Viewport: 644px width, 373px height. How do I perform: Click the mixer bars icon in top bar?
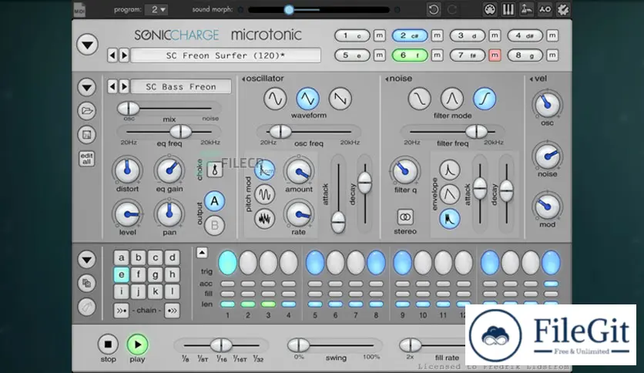tap(508, 9)
